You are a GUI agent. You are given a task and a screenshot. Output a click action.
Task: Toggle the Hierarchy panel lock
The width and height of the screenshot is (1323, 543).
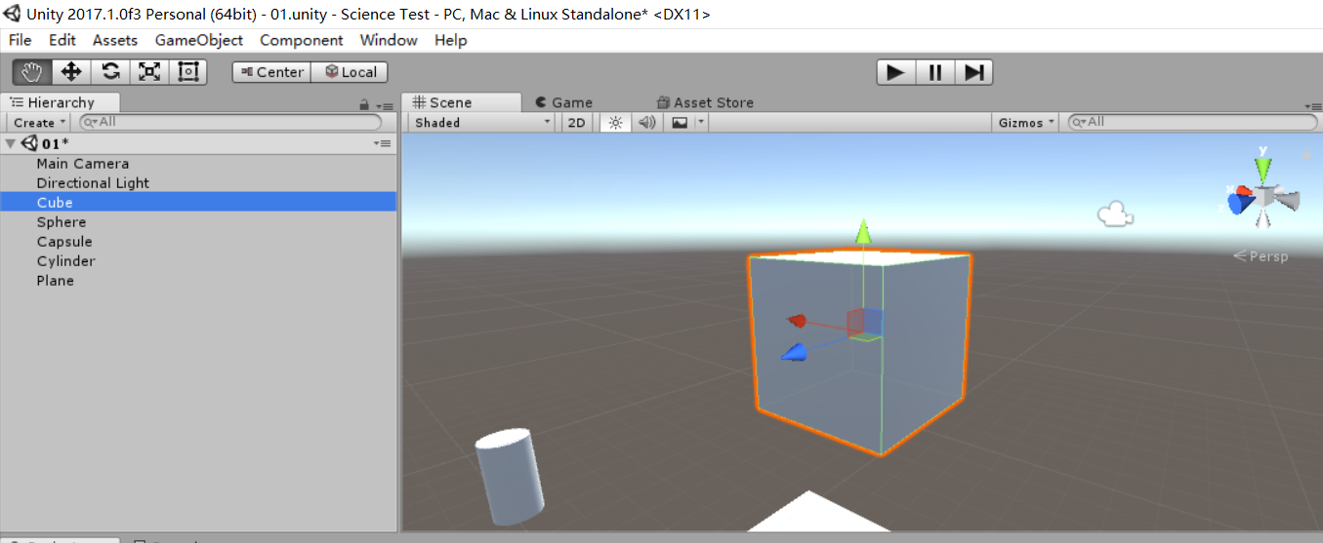pyautogui.click(x=364, y=104)
